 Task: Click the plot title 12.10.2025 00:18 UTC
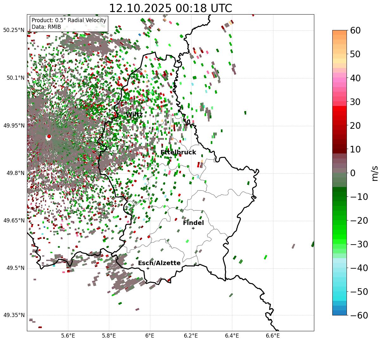click(170, 8)
